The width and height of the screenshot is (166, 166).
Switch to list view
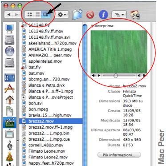click(x=38, y=14)
